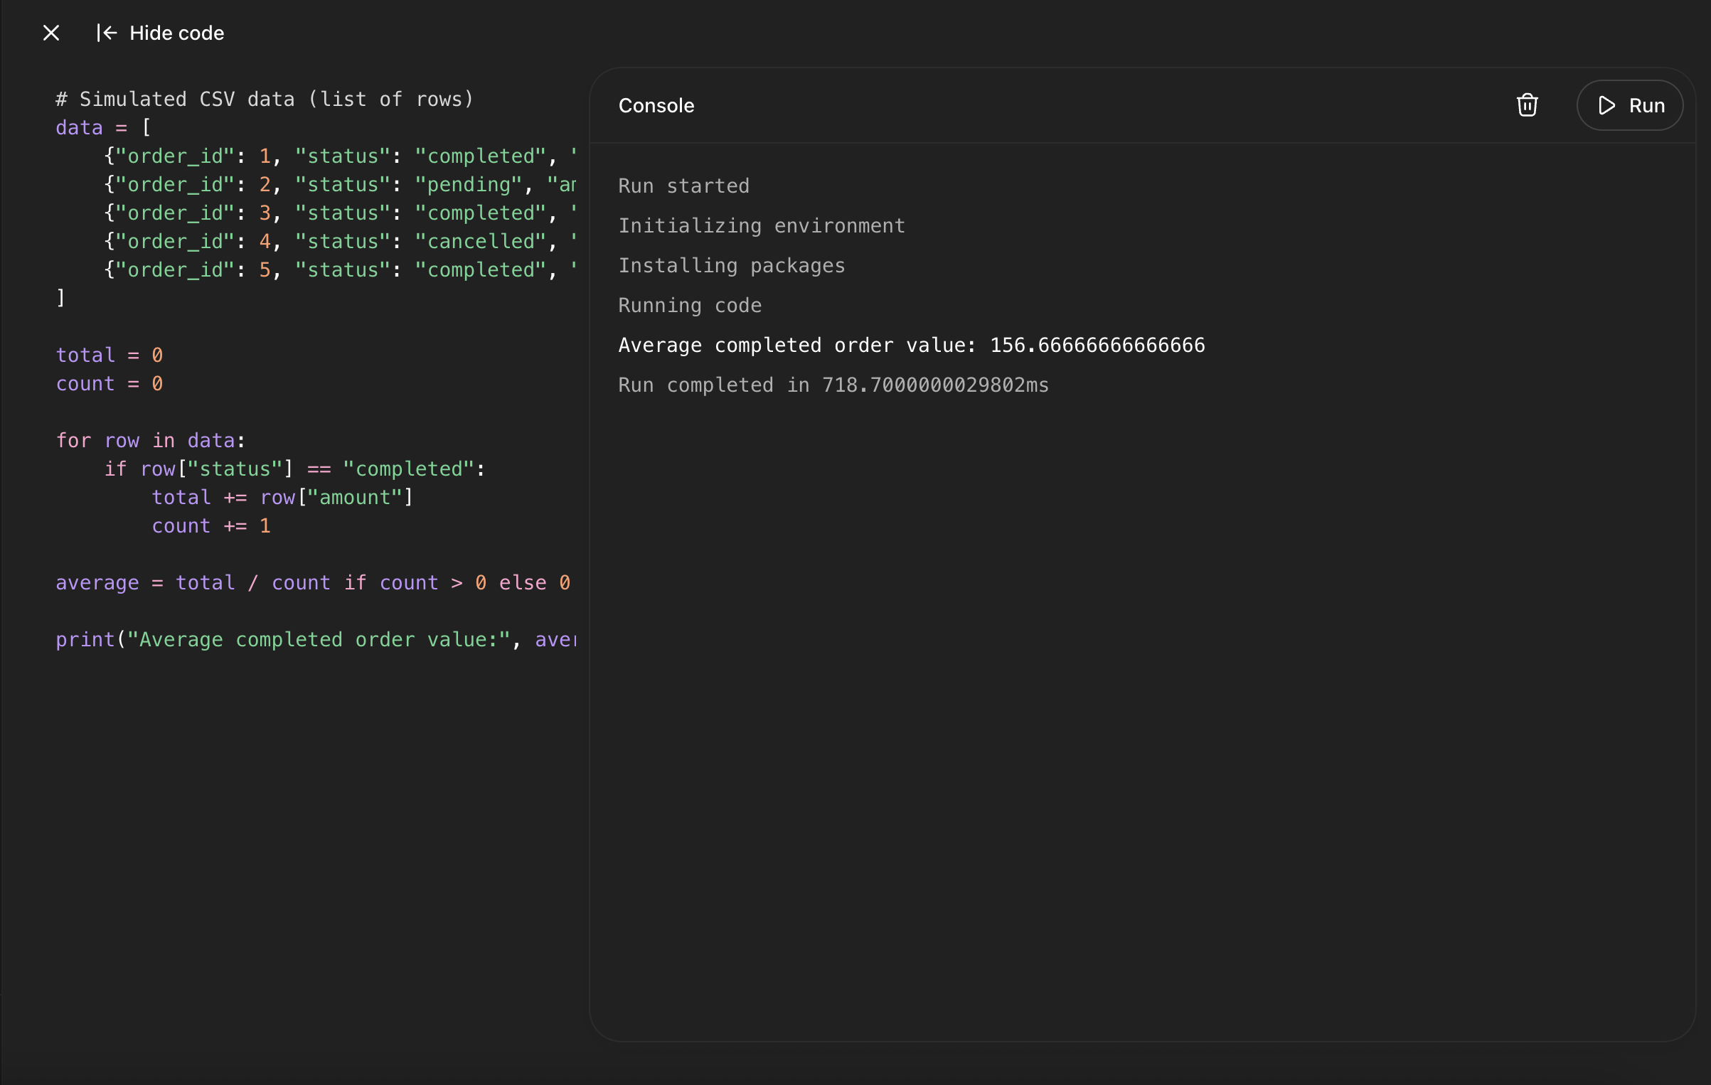Click the 'for row in data:' line
Screen dimensions: 1711x1085
[x=151, y=440]
